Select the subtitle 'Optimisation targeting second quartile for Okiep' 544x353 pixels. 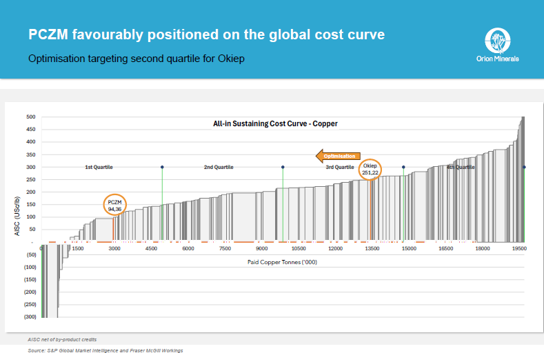(137, 59)
